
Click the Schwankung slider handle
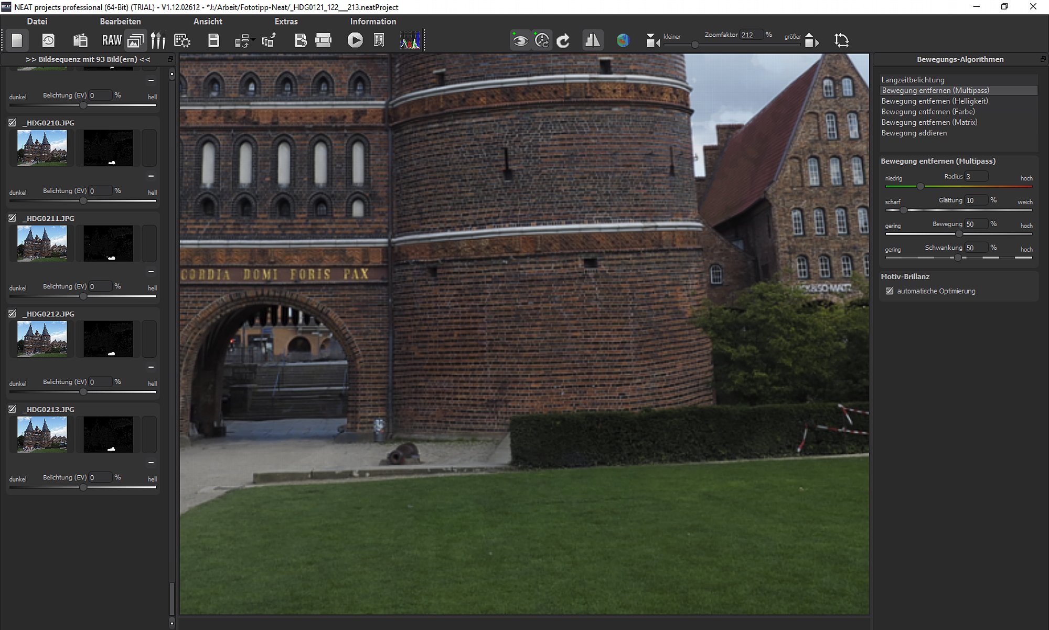958,258
